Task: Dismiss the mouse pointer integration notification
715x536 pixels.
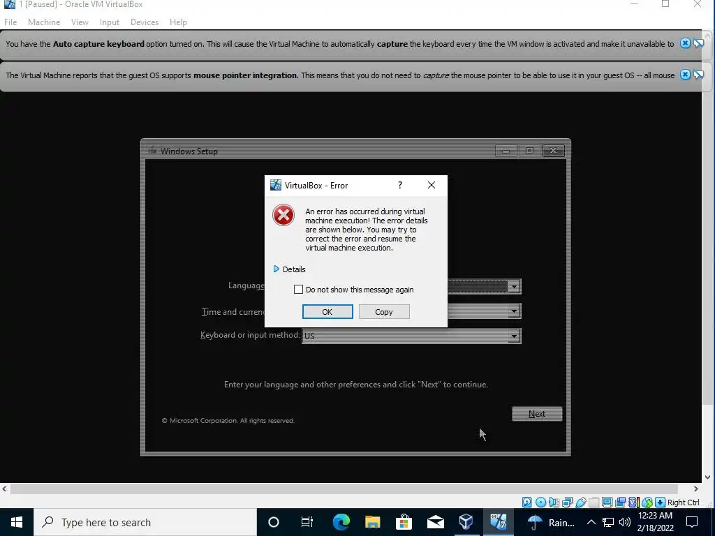Action: pos(685,75)
